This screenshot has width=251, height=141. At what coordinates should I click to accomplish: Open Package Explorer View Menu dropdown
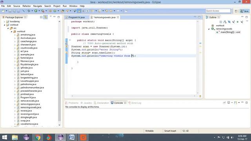(51, 16)
